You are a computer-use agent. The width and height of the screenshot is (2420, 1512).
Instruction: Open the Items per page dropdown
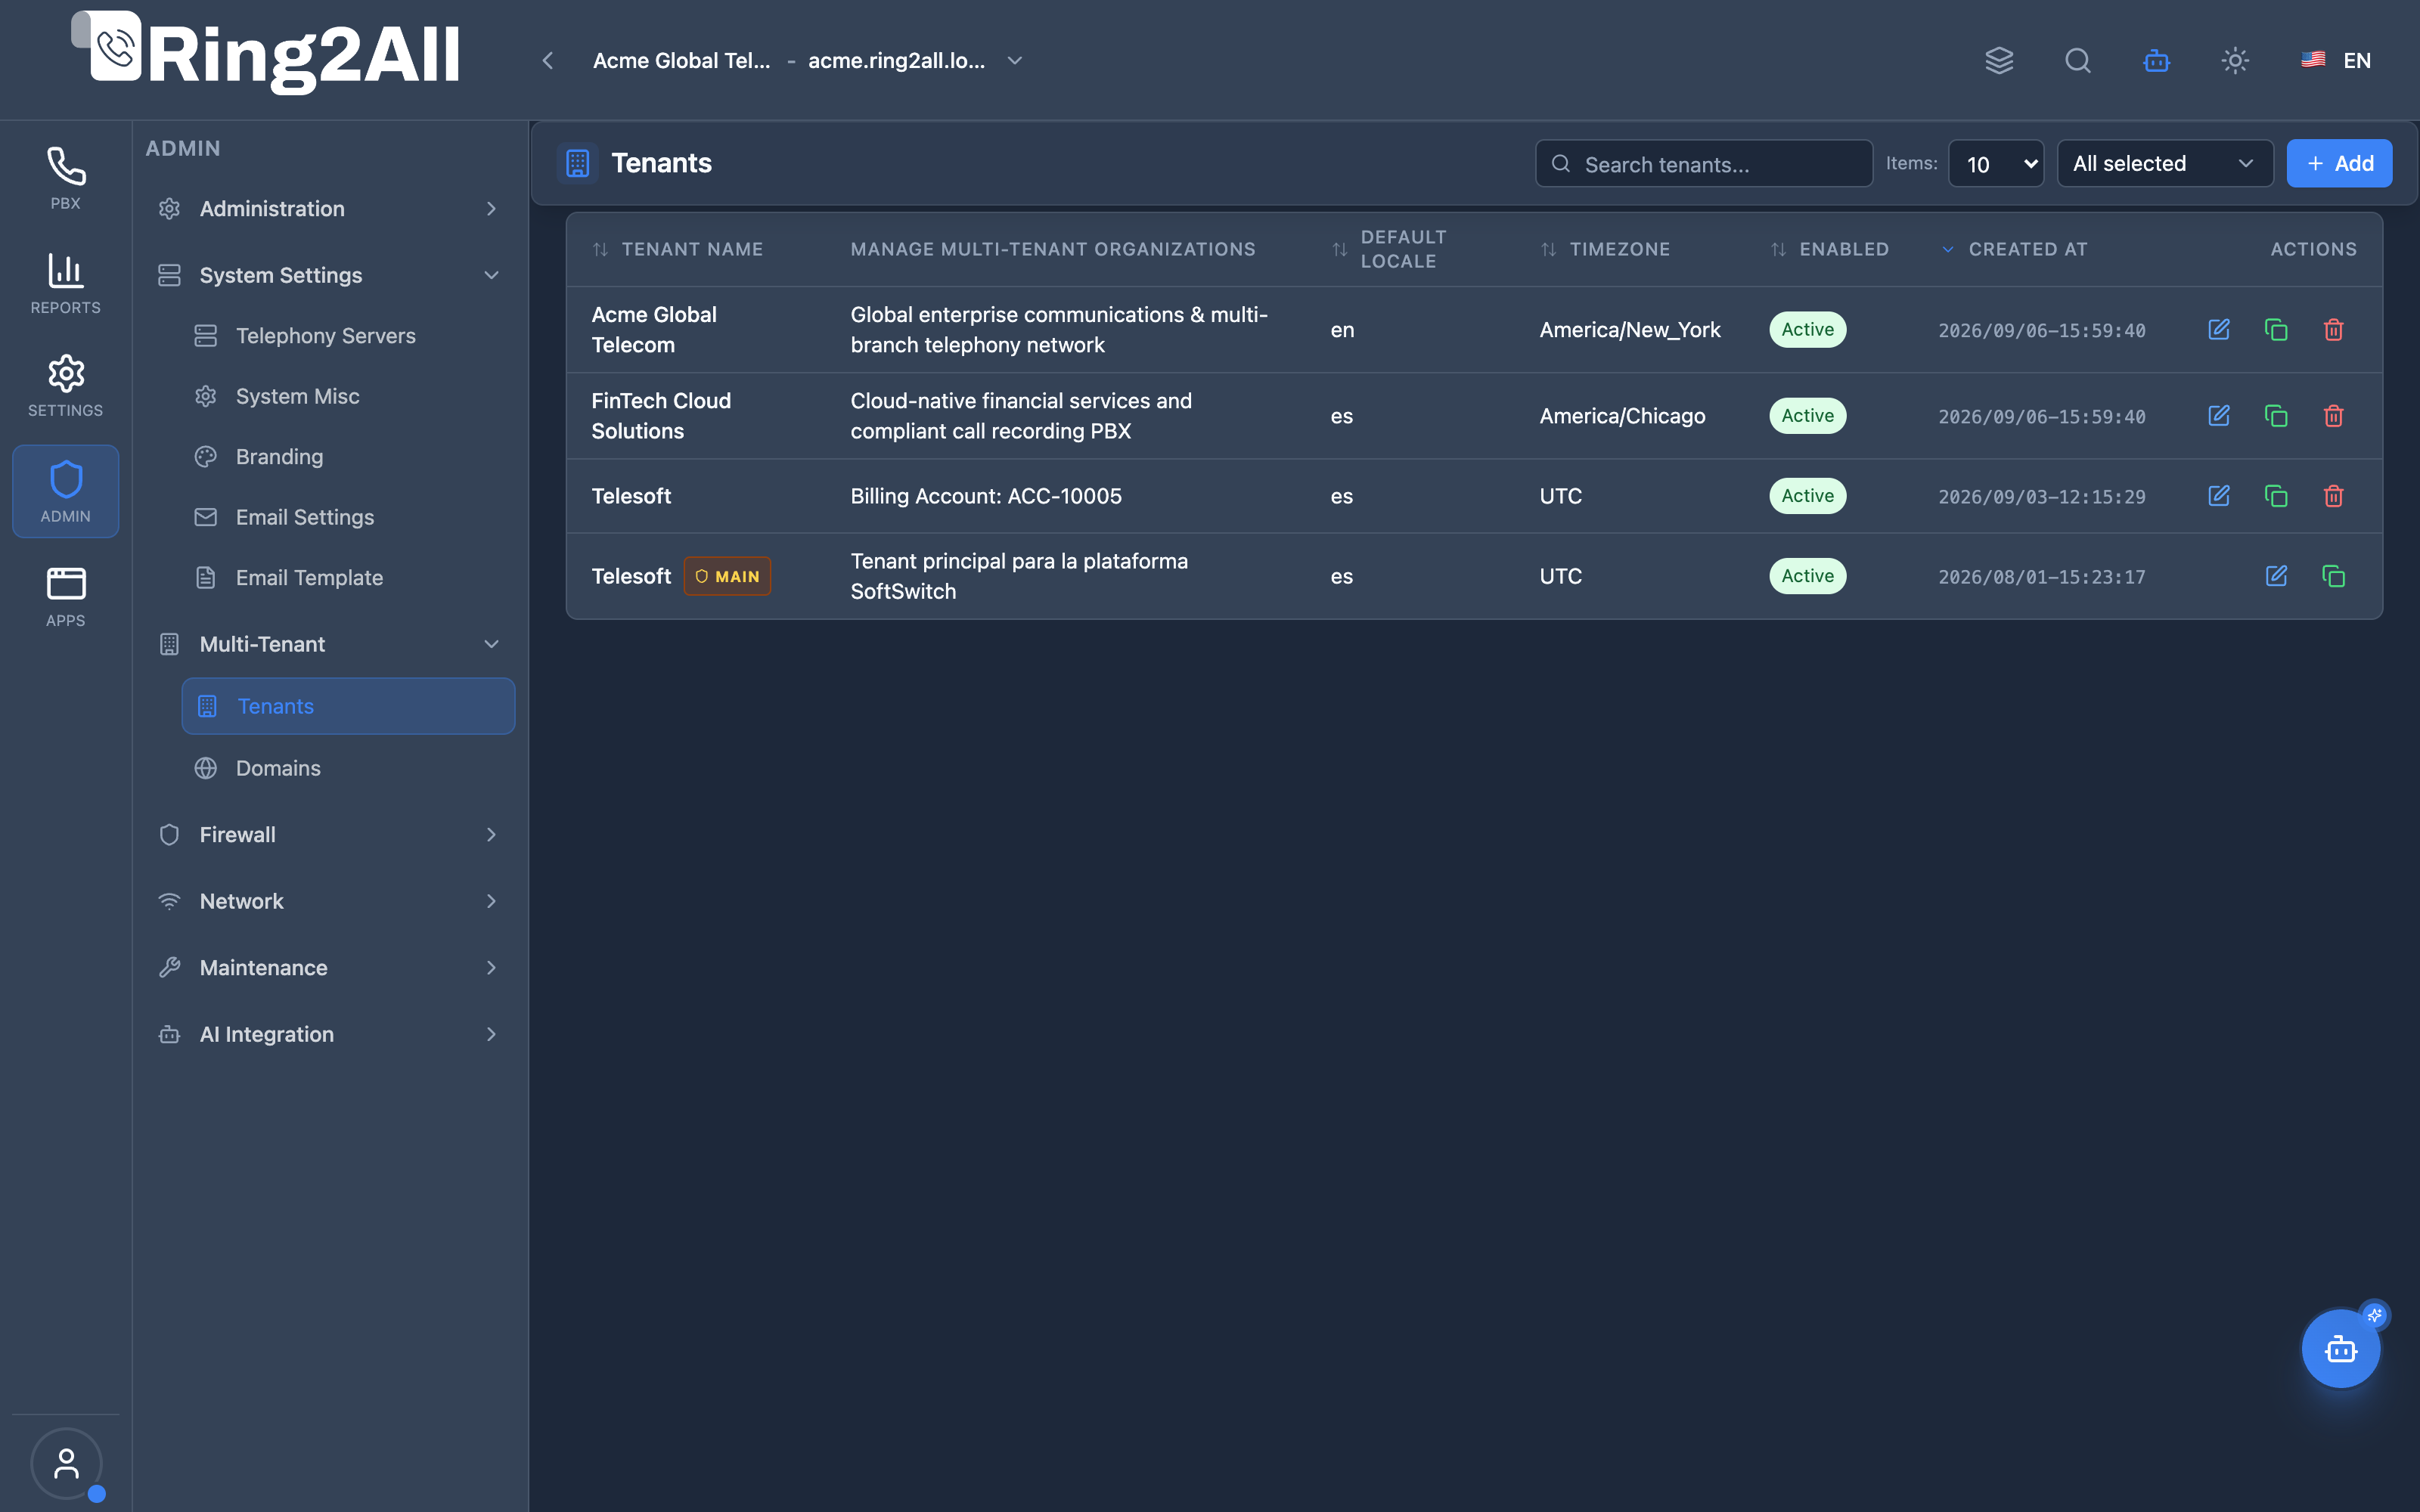pyautogui.click(x=1995, y=164)
